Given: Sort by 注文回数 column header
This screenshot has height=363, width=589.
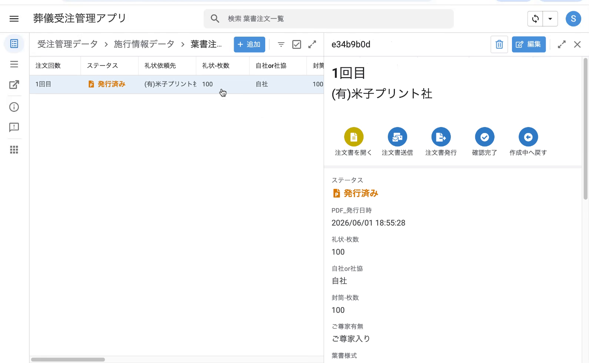Looking at the screenshot, I should pyautogui.click(x=48, y=66).
